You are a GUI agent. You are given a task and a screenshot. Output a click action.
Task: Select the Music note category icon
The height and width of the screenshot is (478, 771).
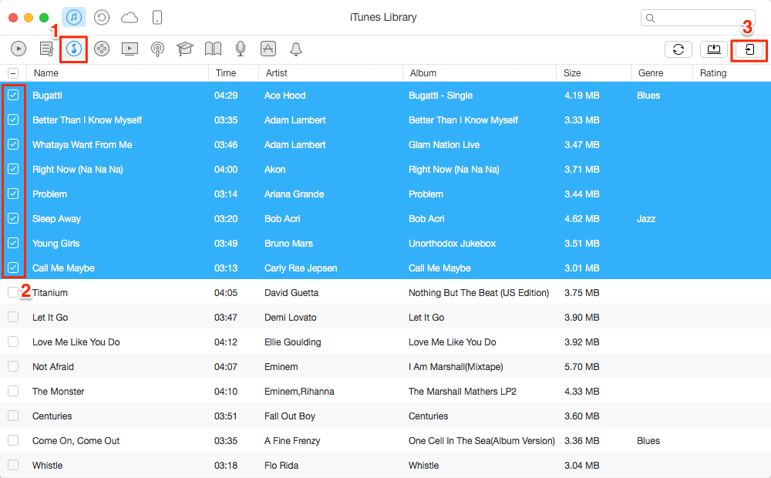tap(74, 49)
